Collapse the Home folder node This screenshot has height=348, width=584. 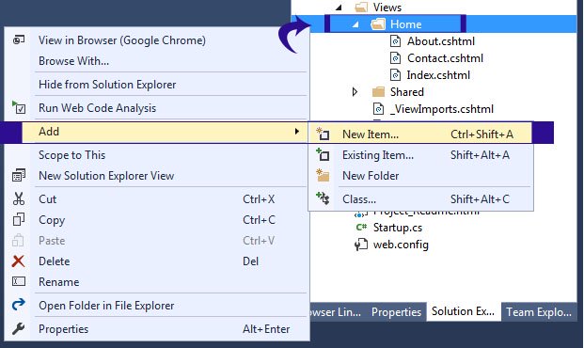coord(355,24)
